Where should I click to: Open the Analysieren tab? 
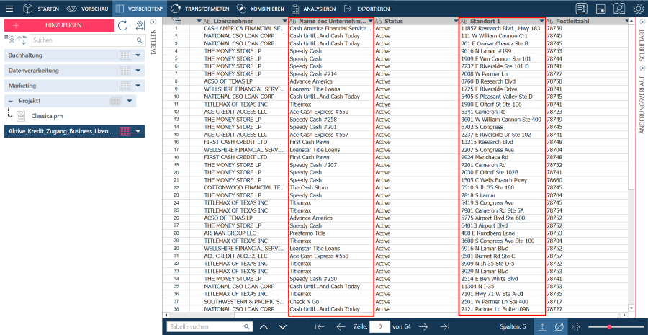pos(313,9)
